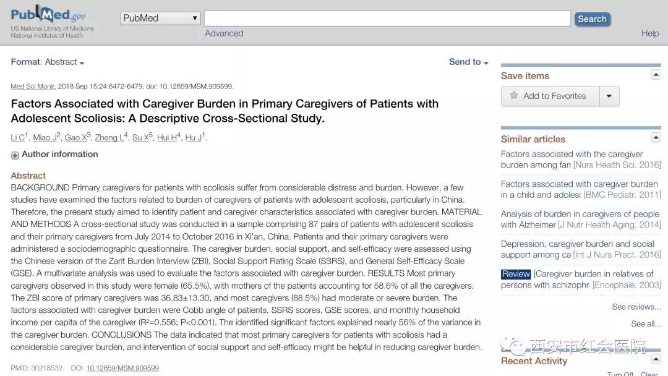Click in the search input field

tap(387, 19)
